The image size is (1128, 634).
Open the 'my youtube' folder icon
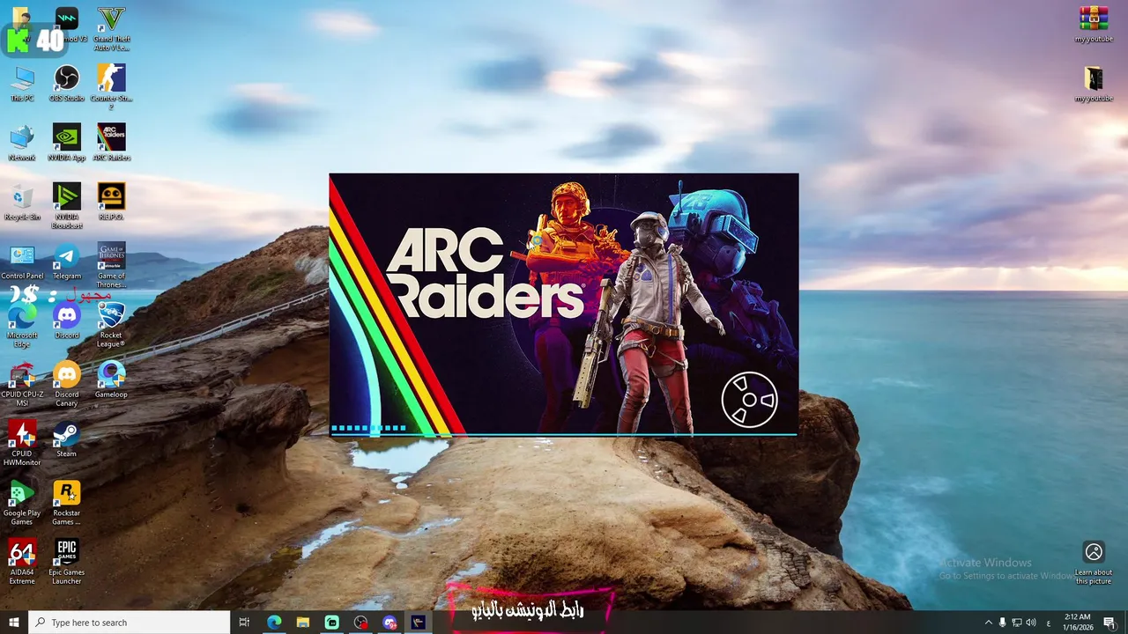tap(1094, 85)
